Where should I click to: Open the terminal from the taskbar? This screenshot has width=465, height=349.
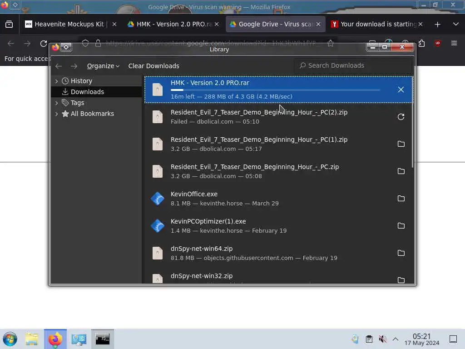102,339
